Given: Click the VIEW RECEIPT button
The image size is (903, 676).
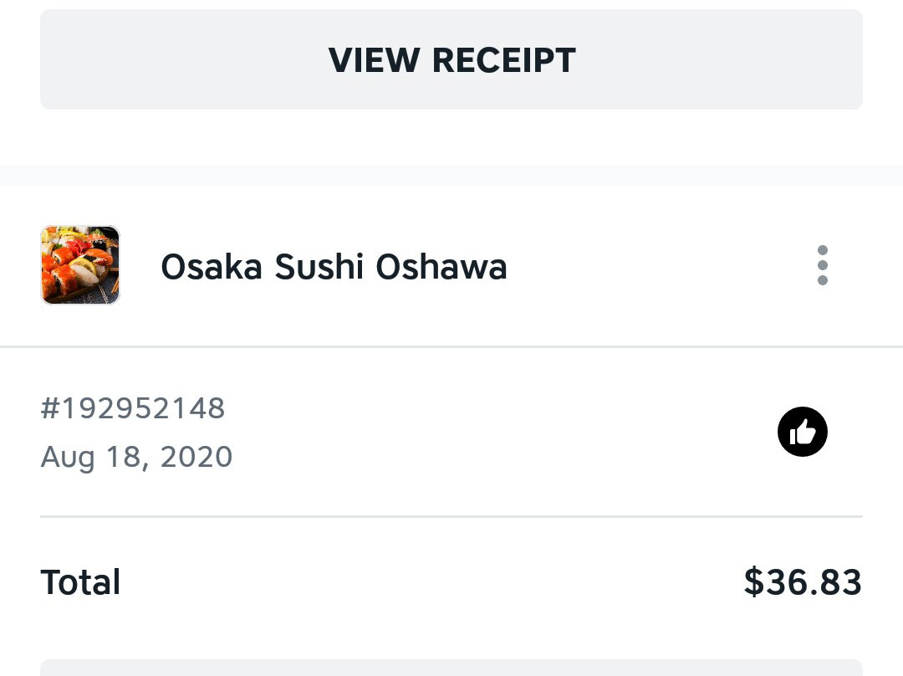Looking at the screenshot, I should point(451,59).
